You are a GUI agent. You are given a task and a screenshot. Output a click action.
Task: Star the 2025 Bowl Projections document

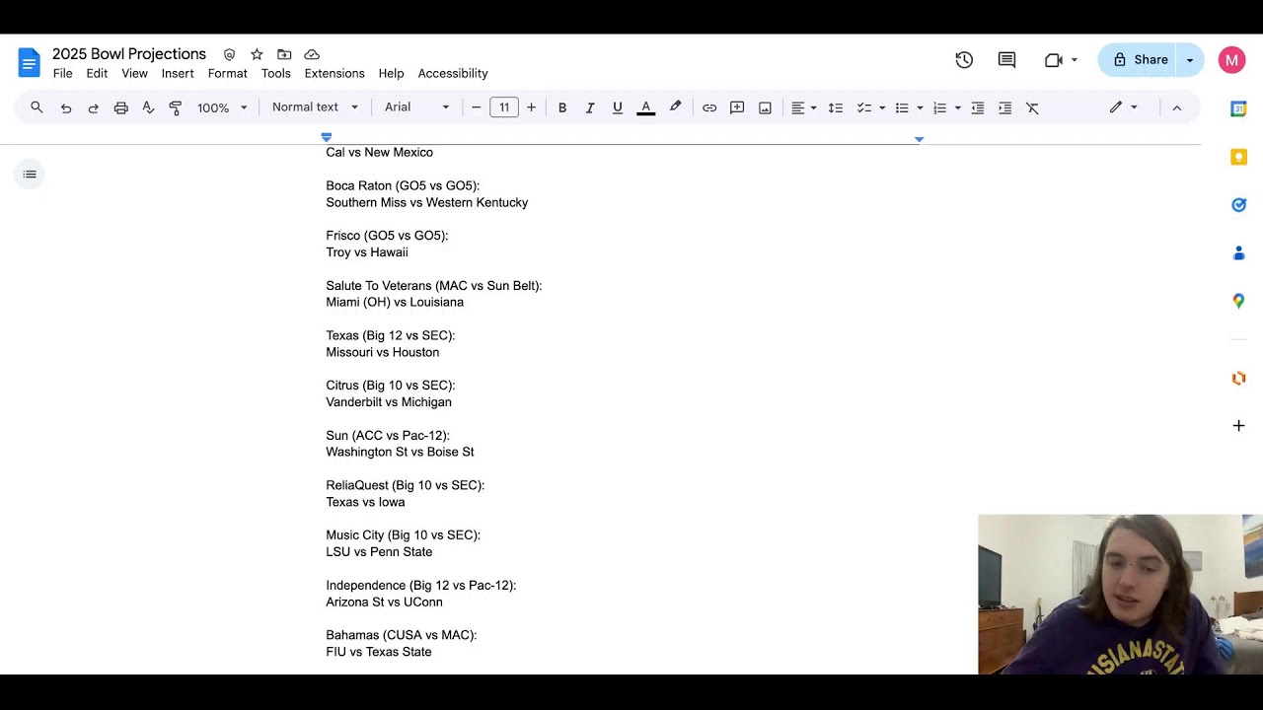click(x=257, y=54)
